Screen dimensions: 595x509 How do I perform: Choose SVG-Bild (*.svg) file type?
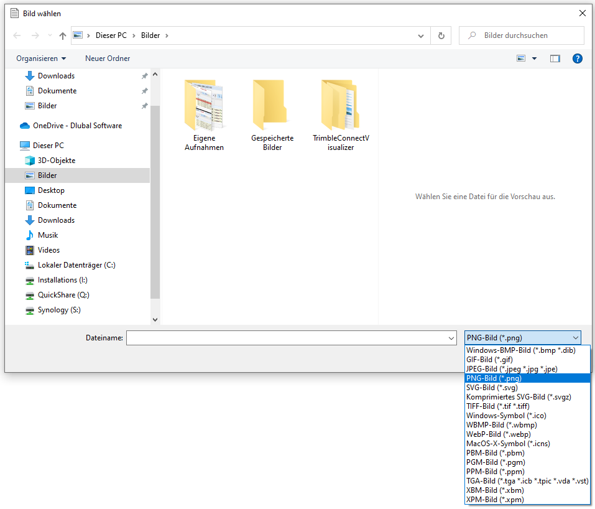[527, 388]
